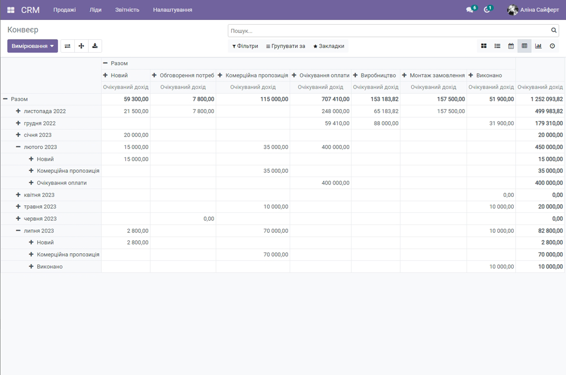The width and height of the screenshot is (566, 375).
Task: Switch to Kanban view icon
Action: point(484,46)
